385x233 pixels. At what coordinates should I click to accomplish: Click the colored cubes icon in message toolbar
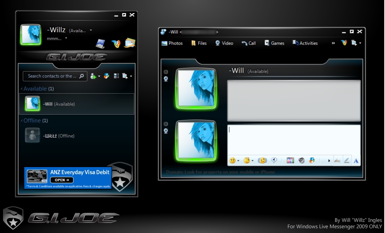point(312,160)
